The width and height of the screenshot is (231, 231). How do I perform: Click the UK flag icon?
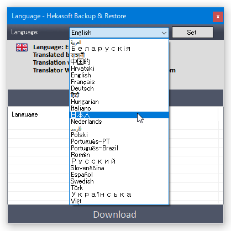(x=22, y=48)
